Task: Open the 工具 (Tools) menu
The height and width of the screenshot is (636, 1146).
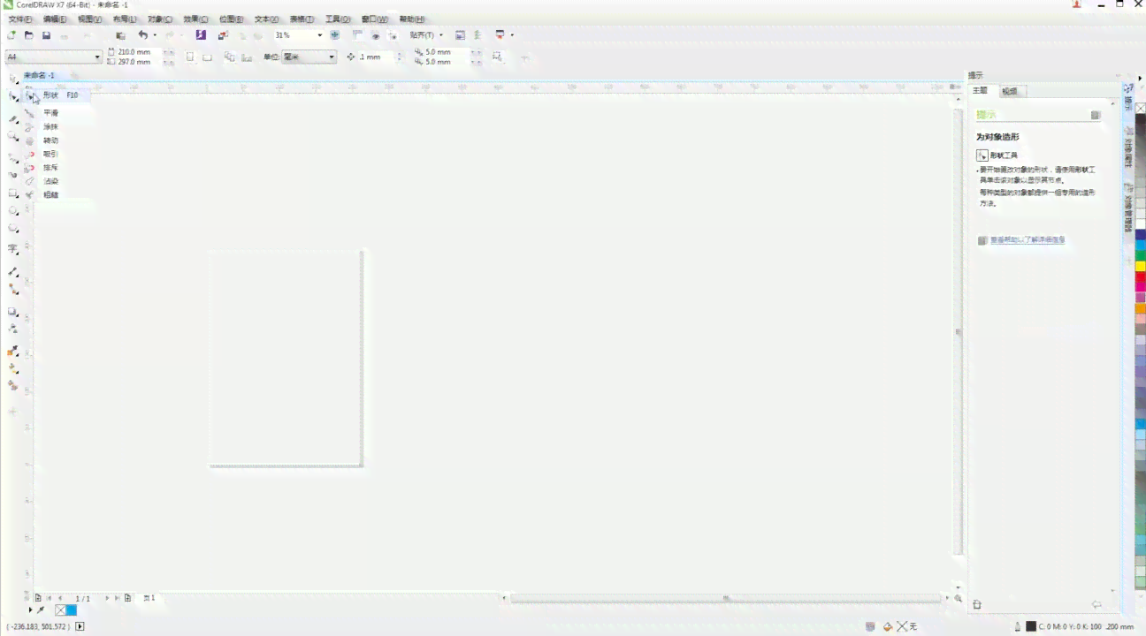Action: pos(338,19)
